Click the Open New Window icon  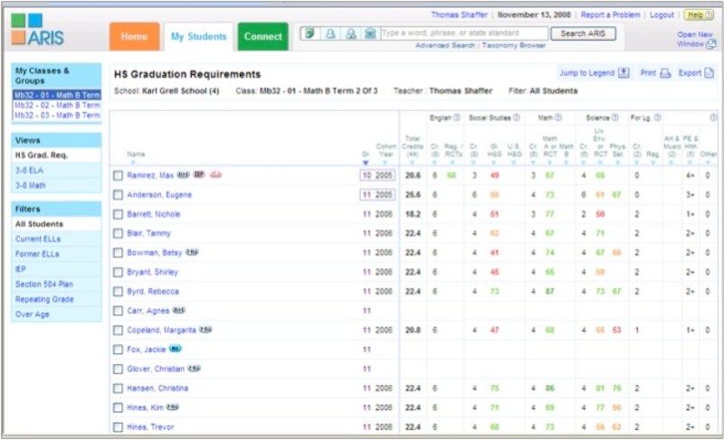click(710, 44)
